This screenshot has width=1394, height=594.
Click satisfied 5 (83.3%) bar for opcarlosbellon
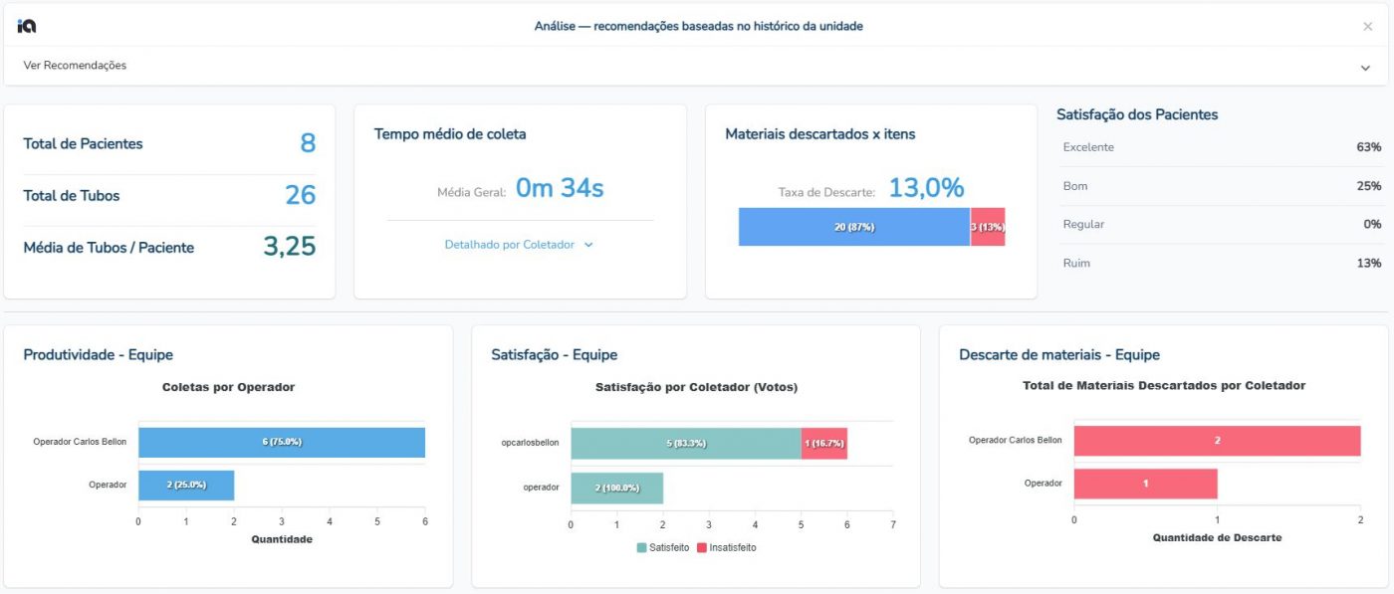[x=686, y=444]
